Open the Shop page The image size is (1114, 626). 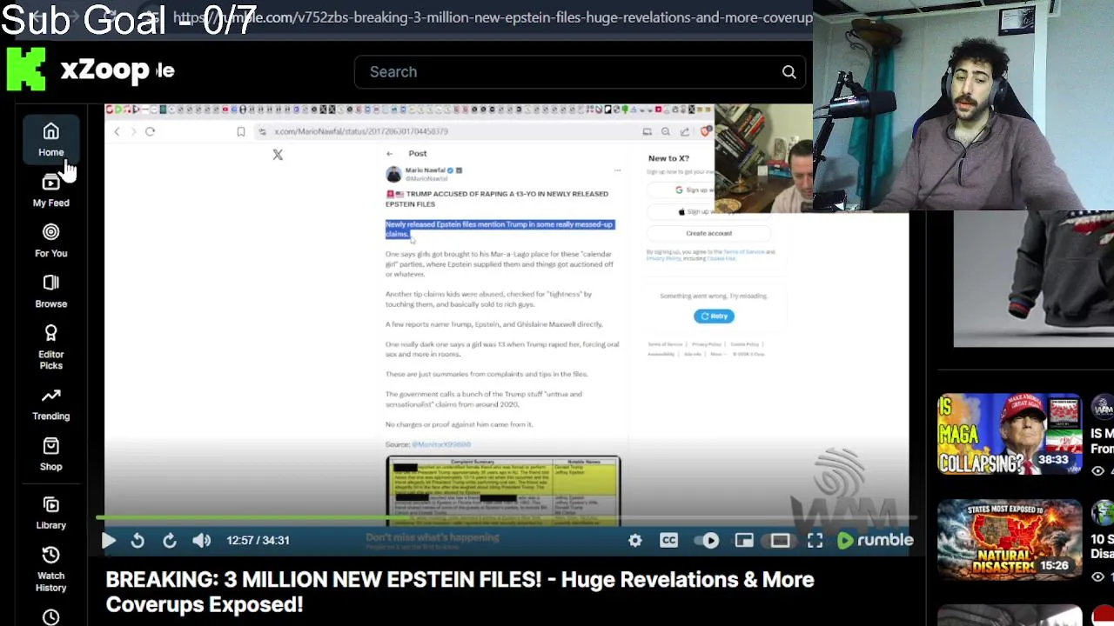pos(50,455)
